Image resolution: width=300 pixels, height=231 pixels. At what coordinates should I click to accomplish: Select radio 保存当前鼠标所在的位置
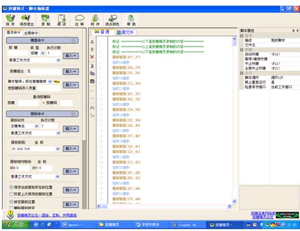coord(11,187)
